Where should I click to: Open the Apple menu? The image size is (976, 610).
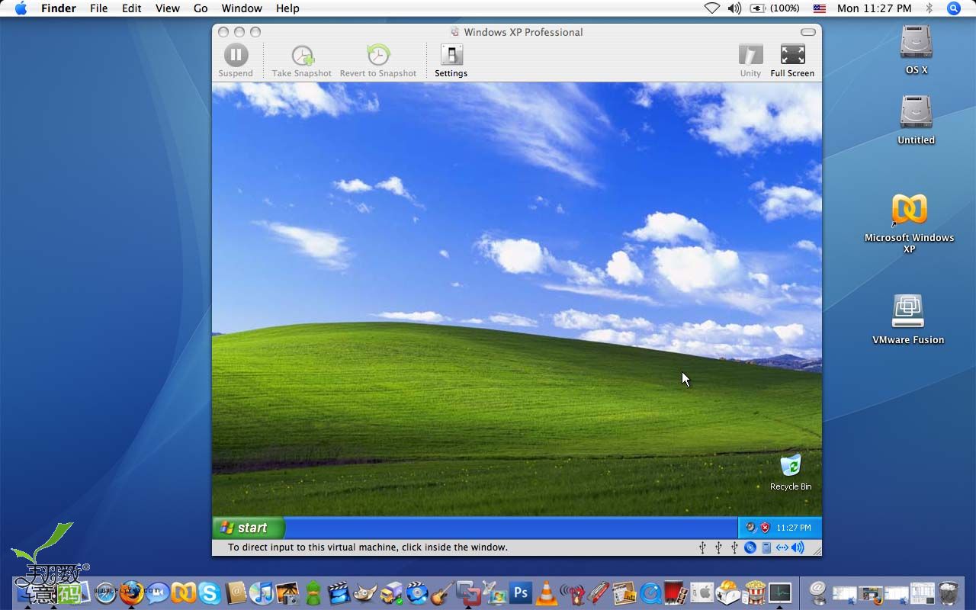[21, 8]
